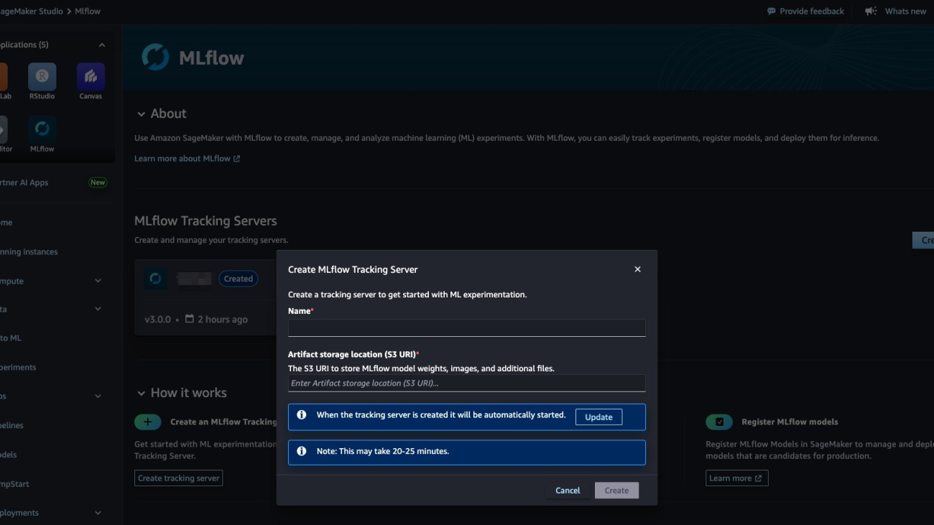
Task: Expand the Jobs sidebar menu chevron
Action: pos(98,396)
